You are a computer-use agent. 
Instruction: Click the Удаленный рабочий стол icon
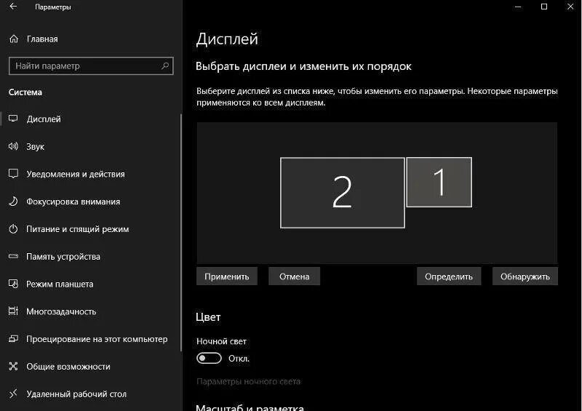[13, 394]
